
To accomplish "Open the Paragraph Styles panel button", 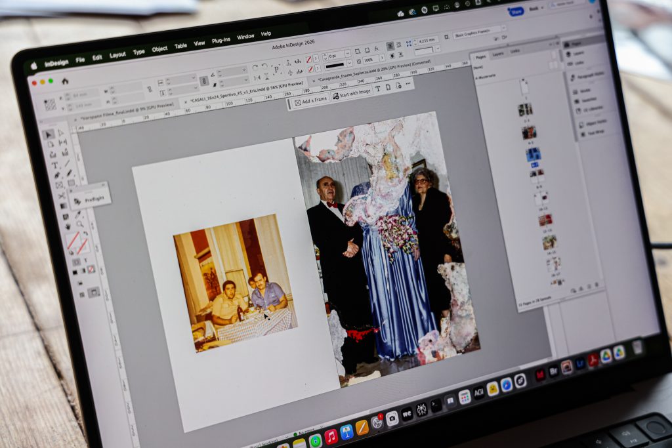I will [x=587, y=76].
